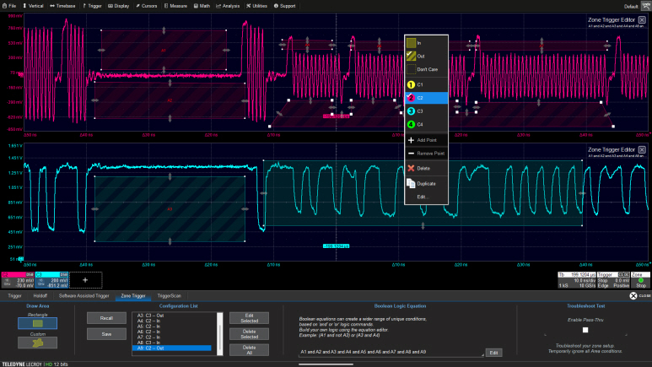The height and width of the screenshot is (367, 652).
Task: Switch to the Software Assisted Trigger tab
Action: (x=84, y=296)
